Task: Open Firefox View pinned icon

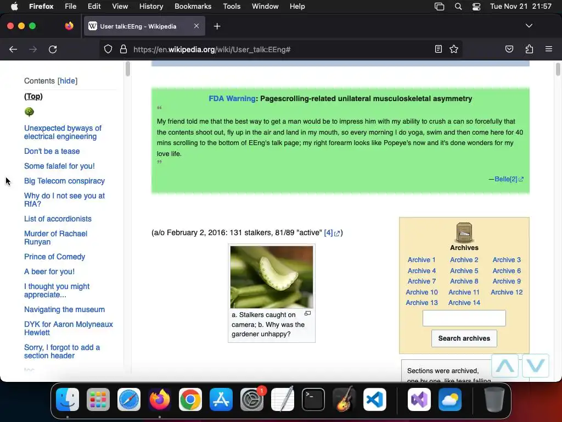Action: 69,26
